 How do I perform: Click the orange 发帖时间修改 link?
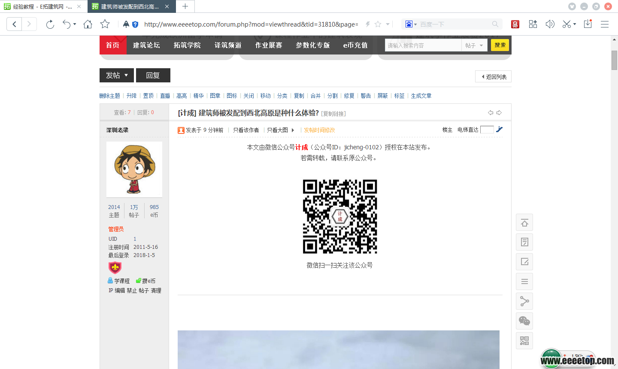click(319, 130)
